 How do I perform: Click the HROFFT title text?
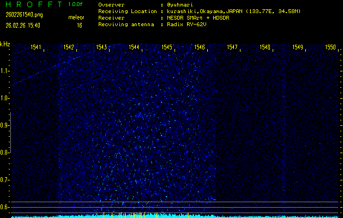[34, 4]
